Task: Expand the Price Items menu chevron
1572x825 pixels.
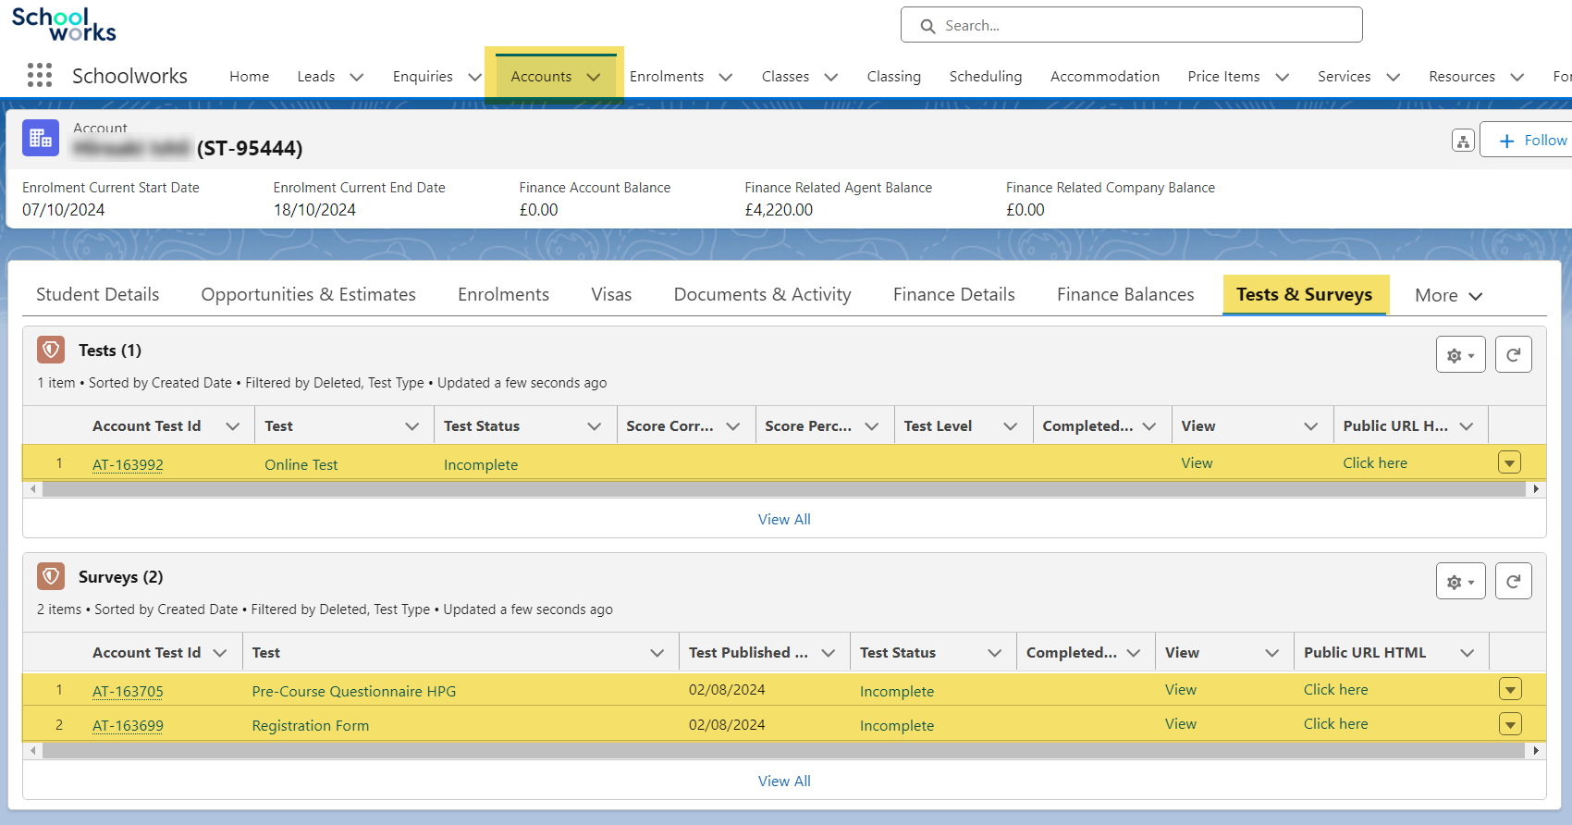Action: [x=1283, y=77]
